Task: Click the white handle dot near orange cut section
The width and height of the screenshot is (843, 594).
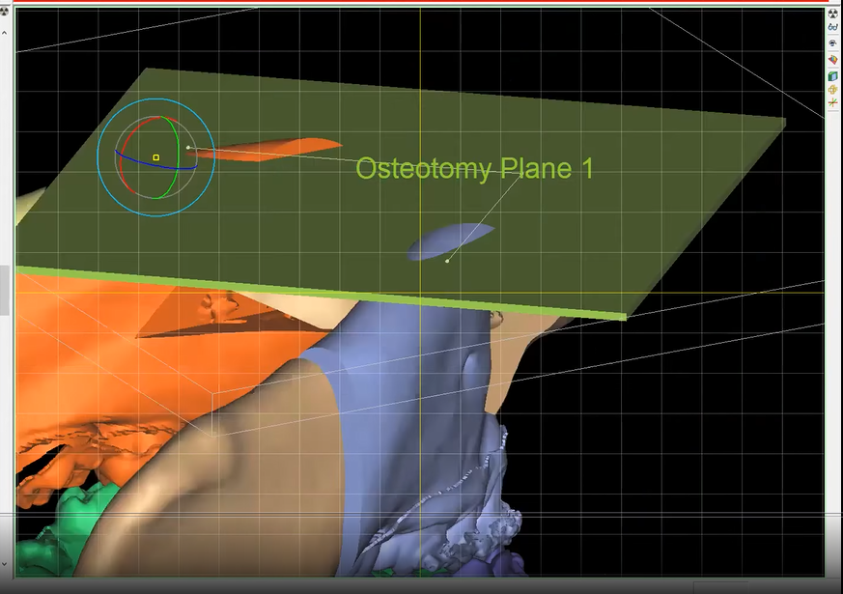Action: 188,147
